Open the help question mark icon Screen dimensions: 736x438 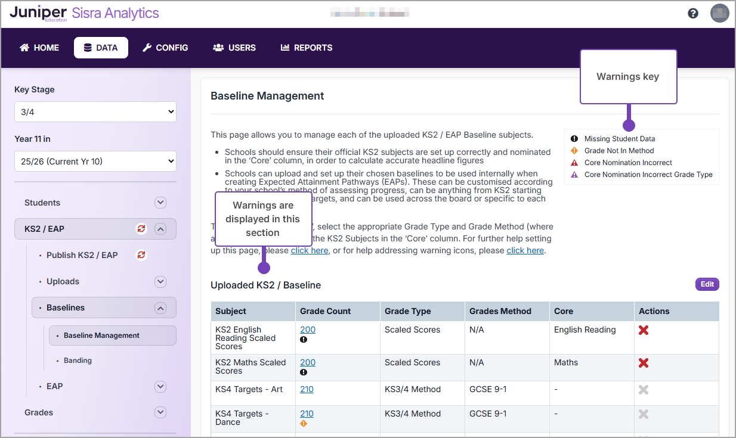click(x=692, y=13)
